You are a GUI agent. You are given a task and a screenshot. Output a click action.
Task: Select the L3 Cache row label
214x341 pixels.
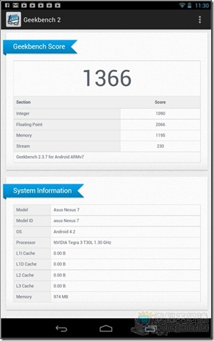[x=25, y=286]
